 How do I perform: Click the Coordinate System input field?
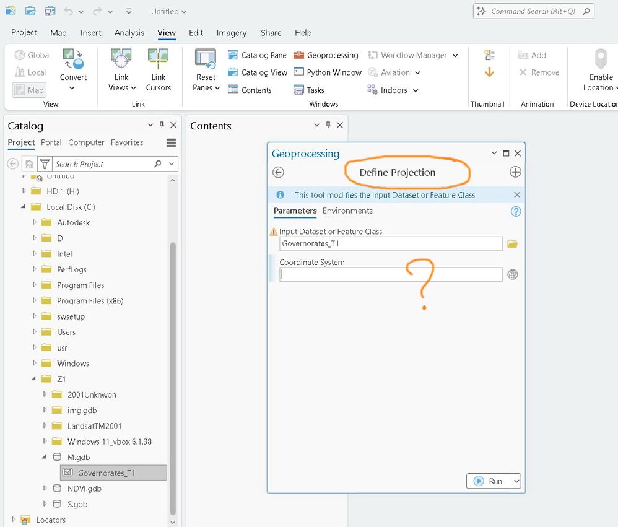click(x=391, y=274)
